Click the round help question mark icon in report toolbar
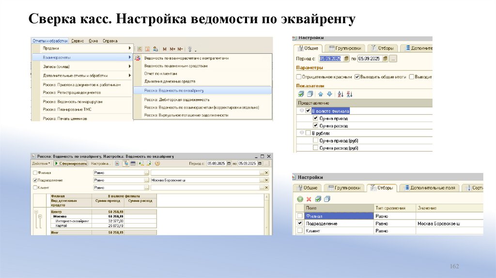This screenshot has height=278, width=496. click(x=157, y=164)
